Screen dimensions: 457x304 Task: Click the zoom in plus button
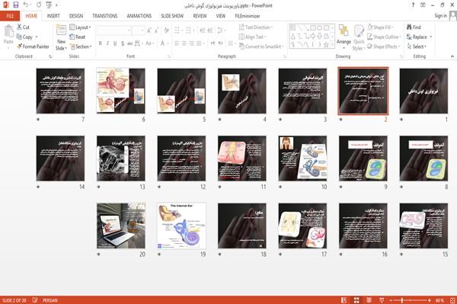click(430, 300)
